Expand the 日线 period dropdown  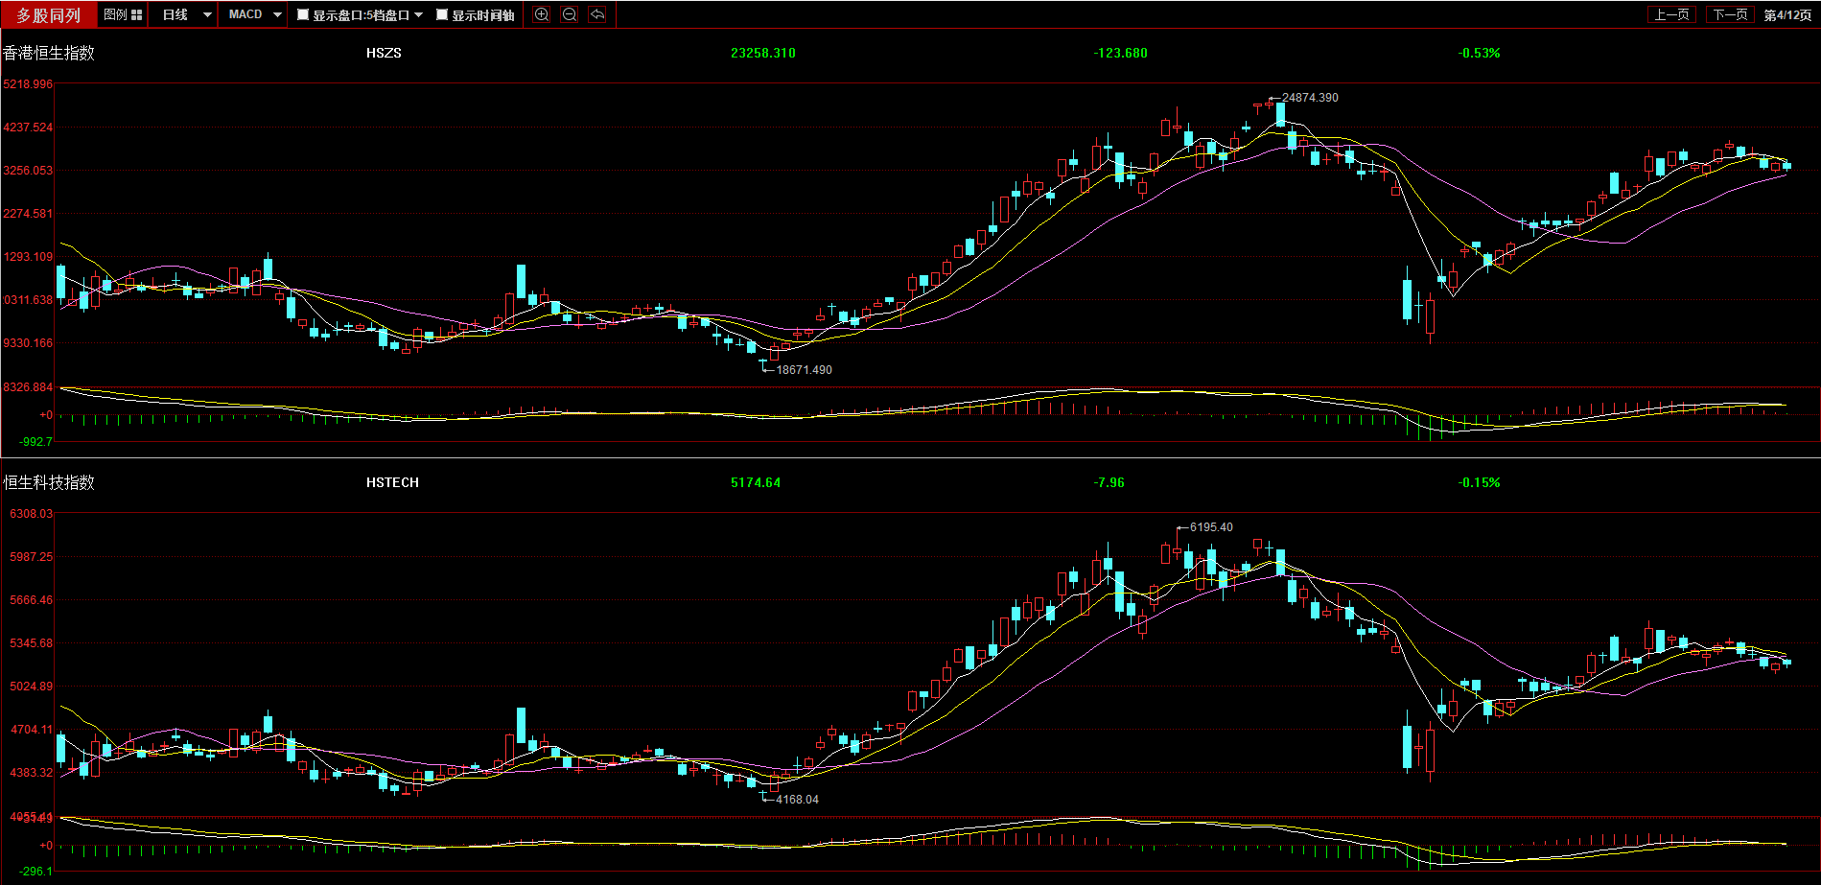206,15
